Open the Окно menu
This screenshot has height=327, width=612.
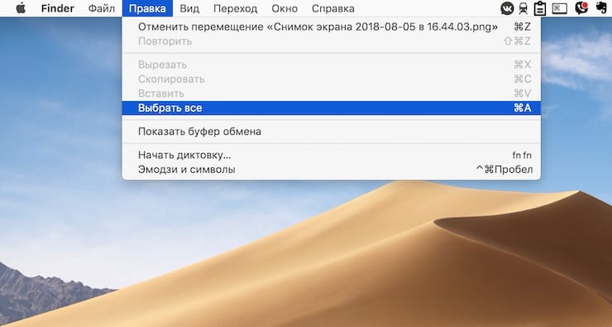pyautogui.click(x=284, y=8)
